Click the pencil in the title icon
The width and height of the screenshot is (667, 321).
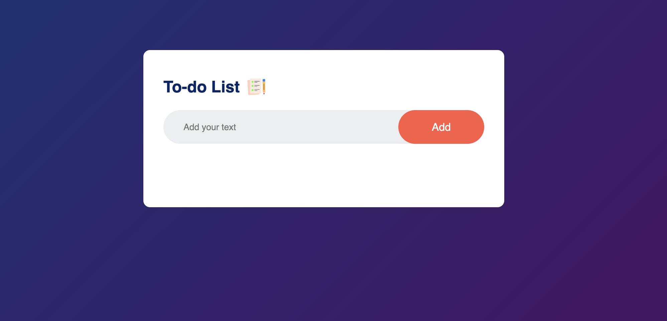pyautogui.click(x=264, y=86)
